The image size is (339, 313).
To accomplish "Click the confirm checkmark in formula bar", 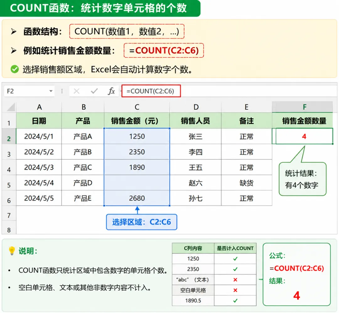I will 94,91.
